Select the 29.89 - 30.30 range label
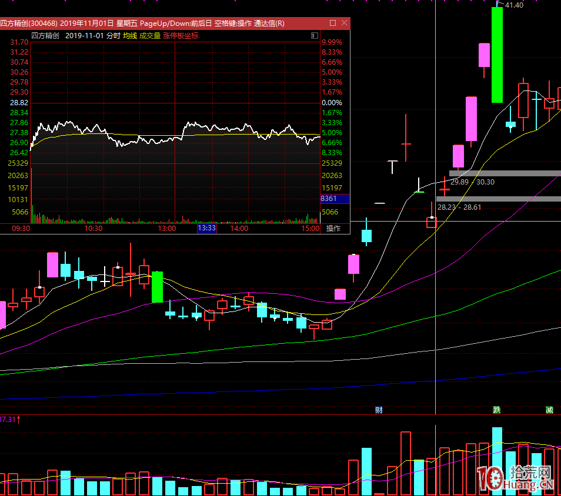The width and height of the screenshot is (561, 496). (x=472, y=182)
